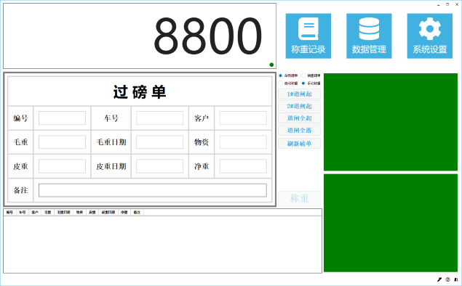Open 数据管理 data management tile
This screenshot has height=286, width=462.
pyautogui.click(x=369, y=36)
